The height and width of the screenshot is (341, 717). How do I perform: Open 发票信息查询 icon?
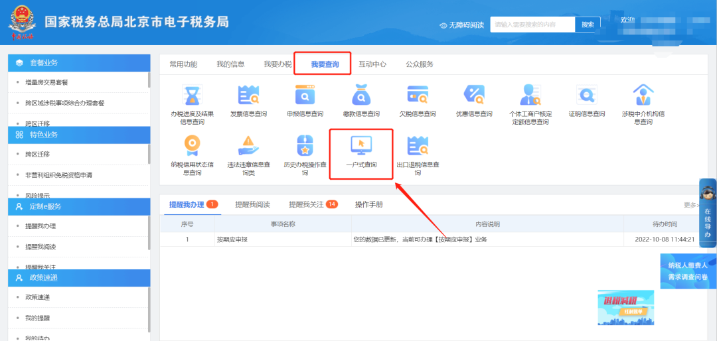pos(248,95)
